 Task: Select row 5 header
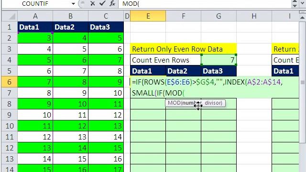coord(10,71)
